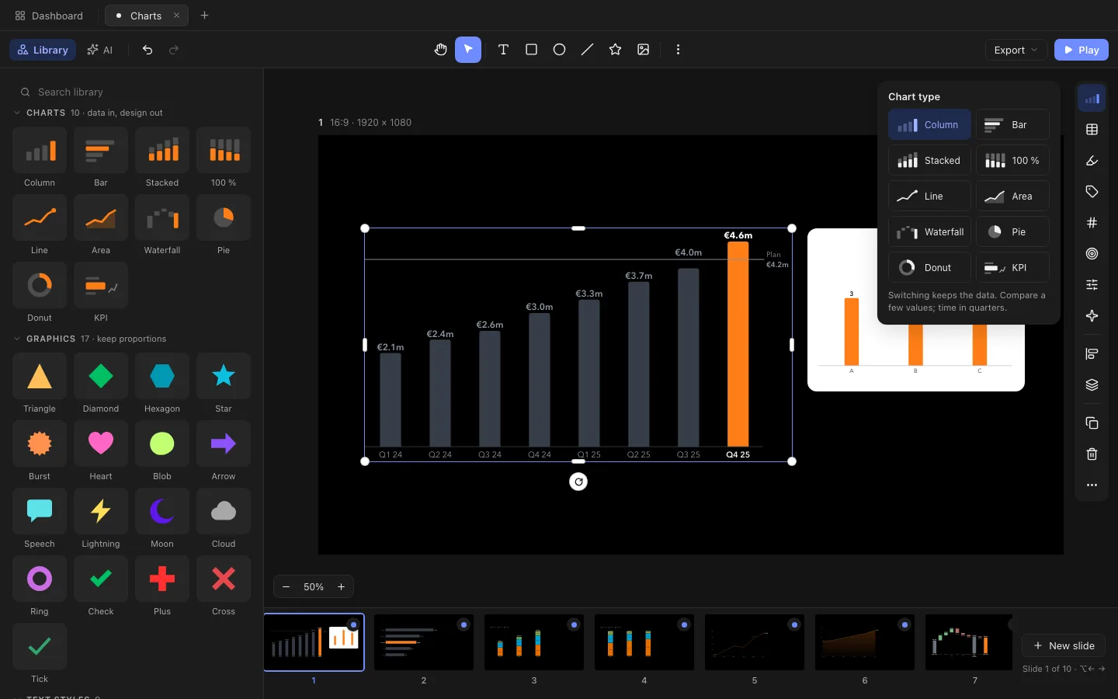Screen dimensions: 1118x699
Task: Add a New slide
Action: (1063, 645)
